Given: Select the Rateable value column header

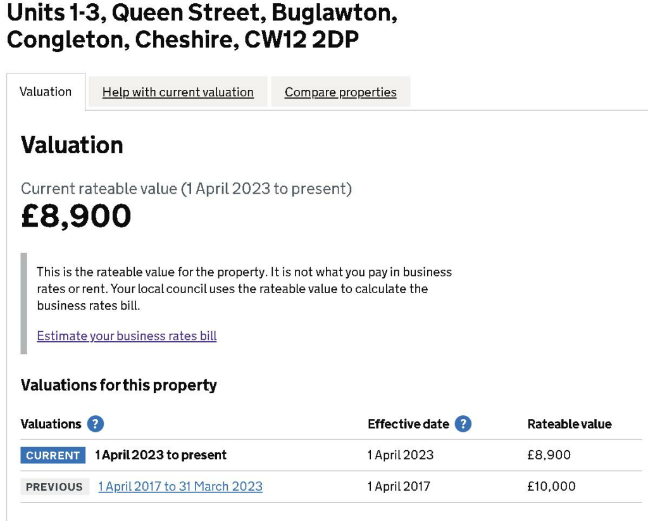Looking at the screenshot, I should [569, 424].
